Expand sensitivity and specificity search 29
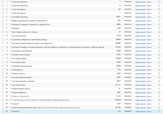The image size is (163, 114). [11, 107]
